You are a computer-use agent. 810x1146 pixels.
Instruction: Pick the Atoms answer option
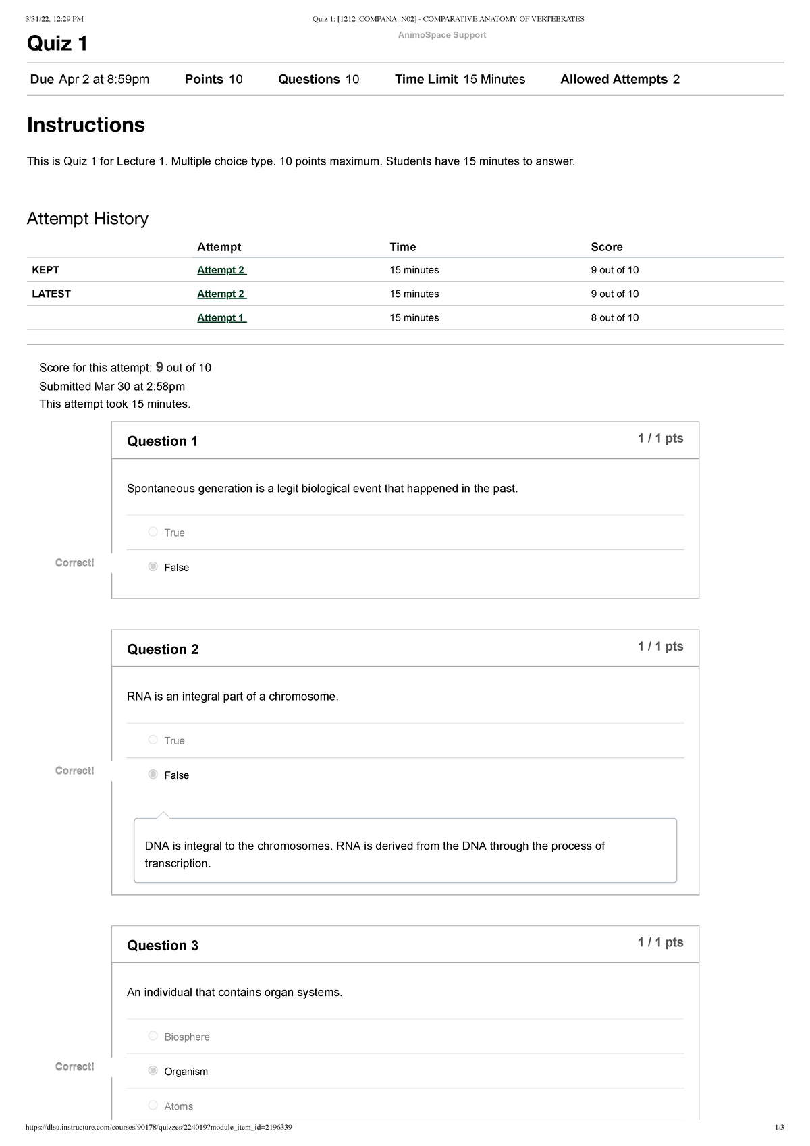pyautogui.click(x=153, y=1106)
